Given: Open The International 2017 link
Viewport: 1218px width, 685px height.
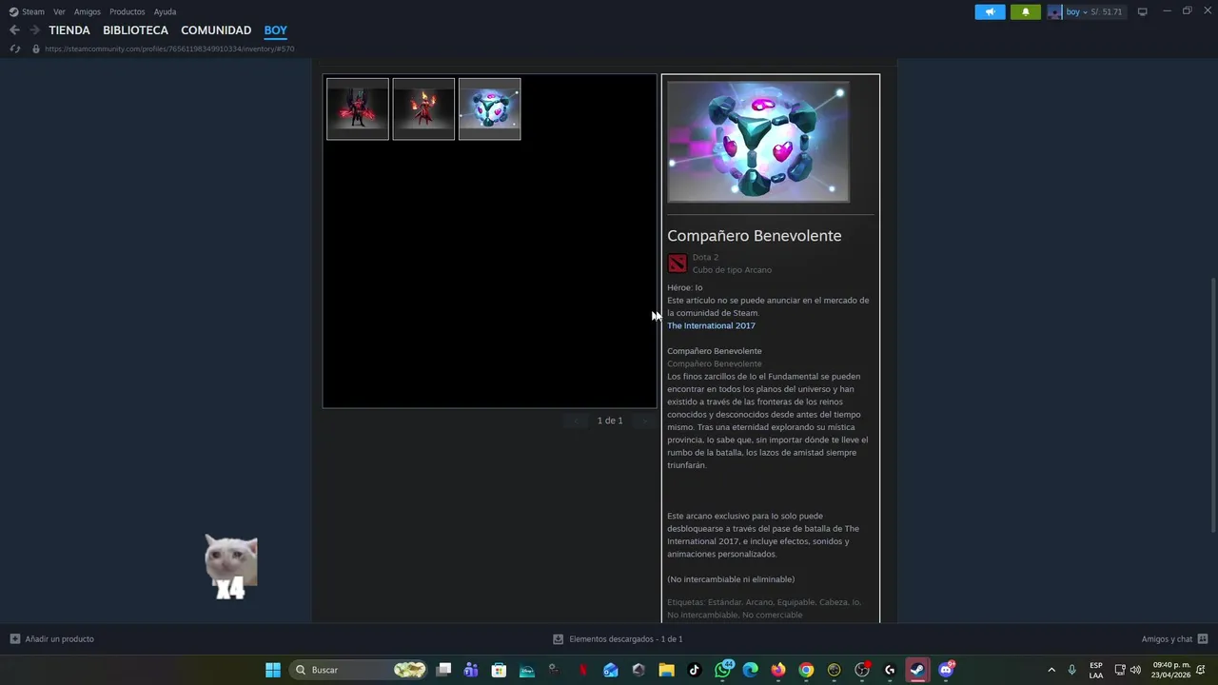Looking at the screenshot, I should 711,325.
